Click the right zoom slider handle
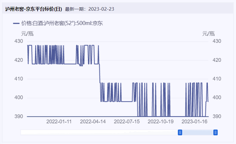Viewport: 236px width, 144px height. 215,132
